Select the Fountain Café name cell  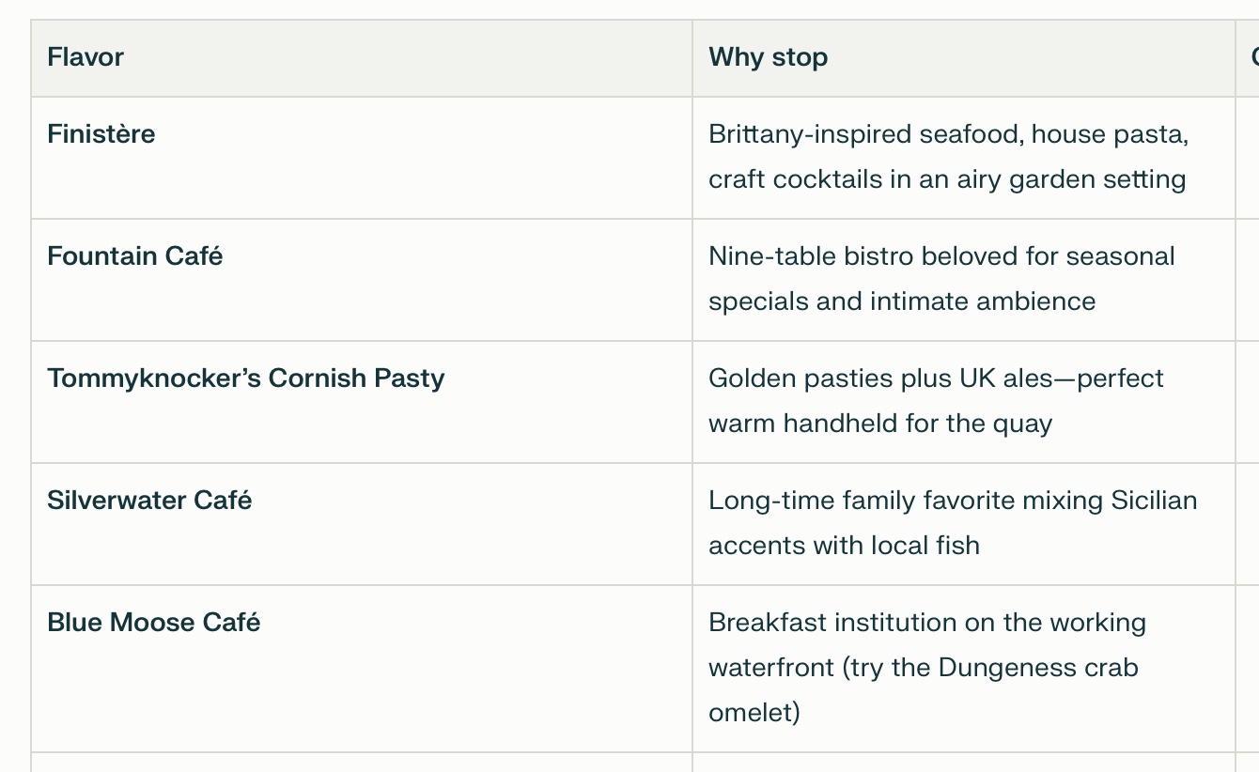135,256
